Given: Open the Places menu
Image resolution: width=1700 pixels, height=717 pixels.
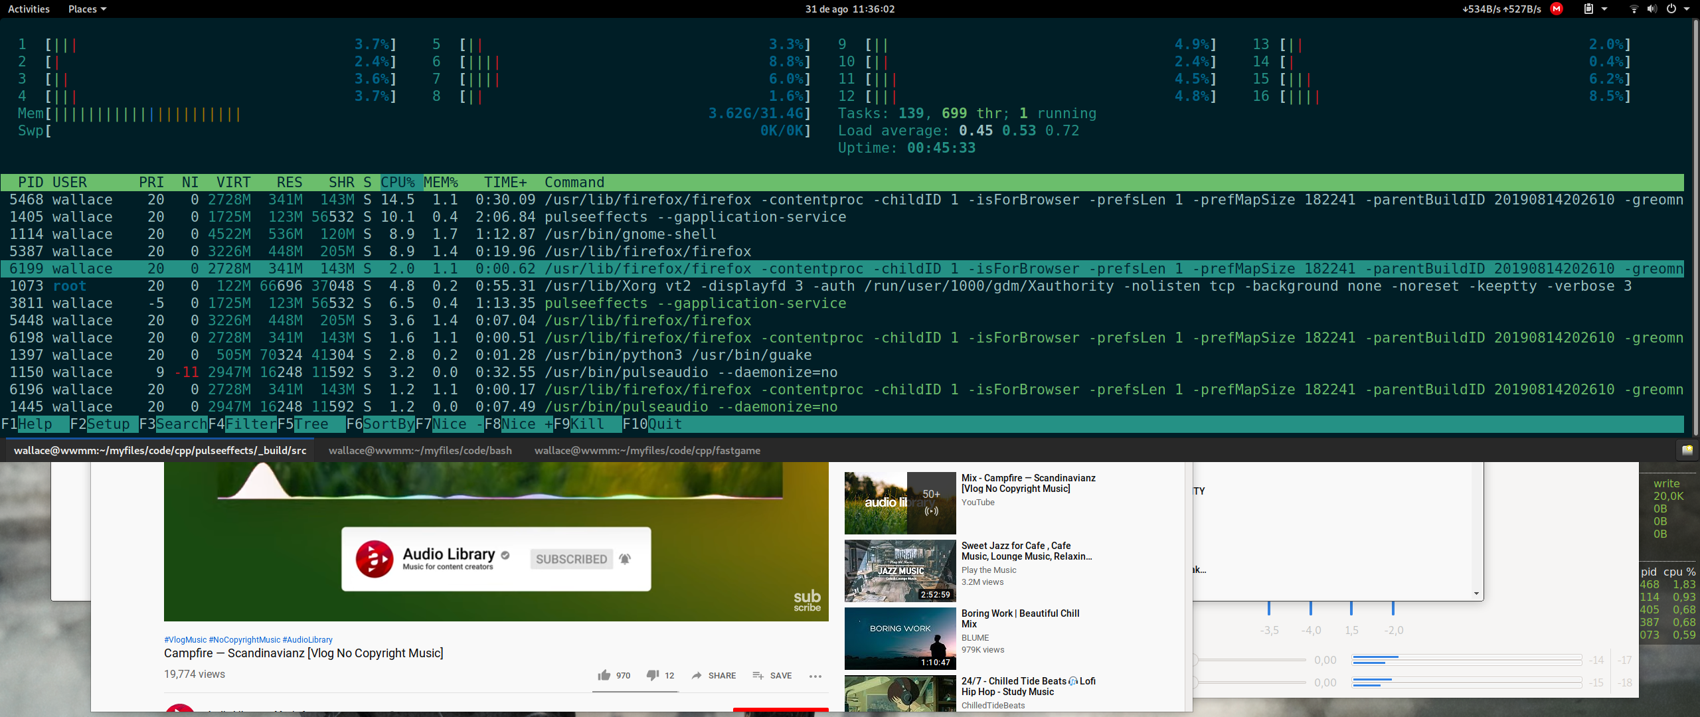Looking at the screenshot, I should pyautogui.click(x=87, y=9).
